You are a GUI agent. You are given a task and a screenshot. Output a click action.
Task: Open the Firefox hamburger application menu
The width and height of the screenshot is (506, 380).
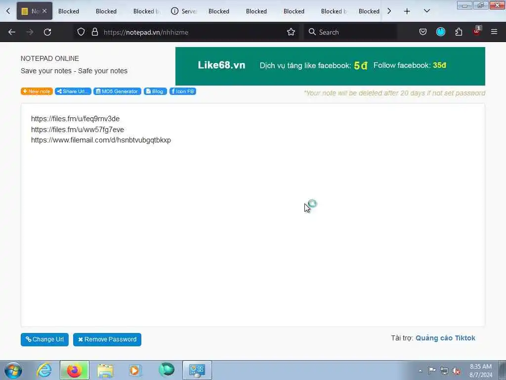[x=494, y=32]
